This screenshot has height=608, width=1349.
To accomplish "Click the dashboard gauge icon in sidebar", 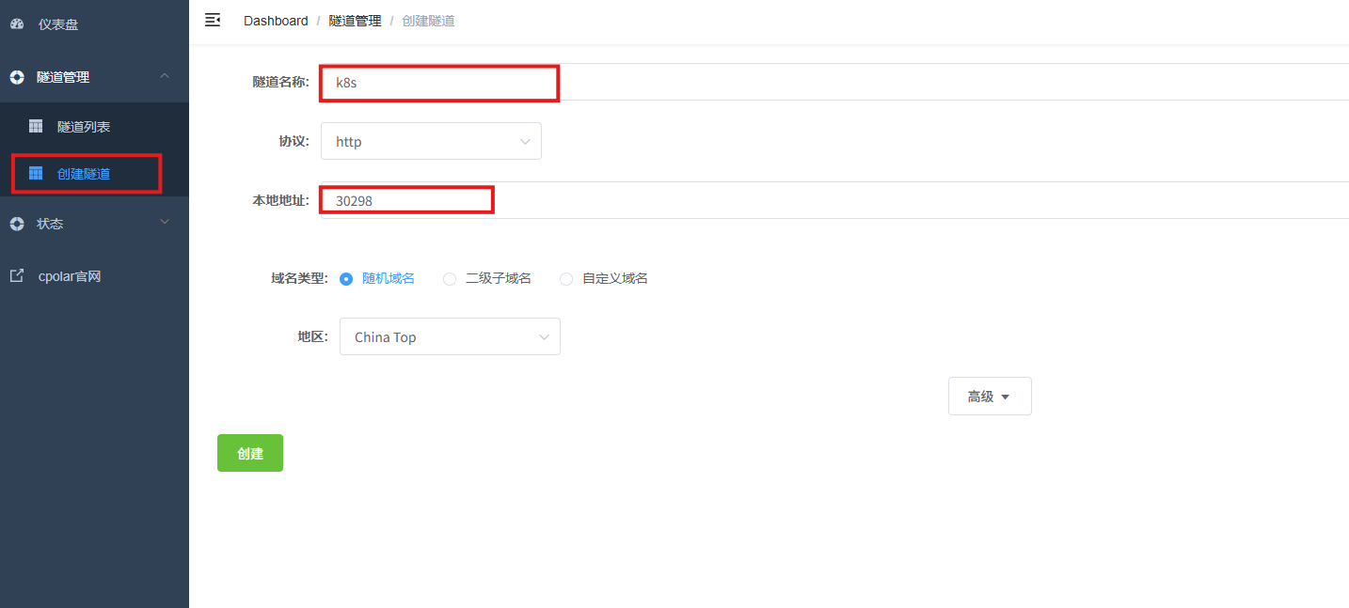I will (17, 24).
